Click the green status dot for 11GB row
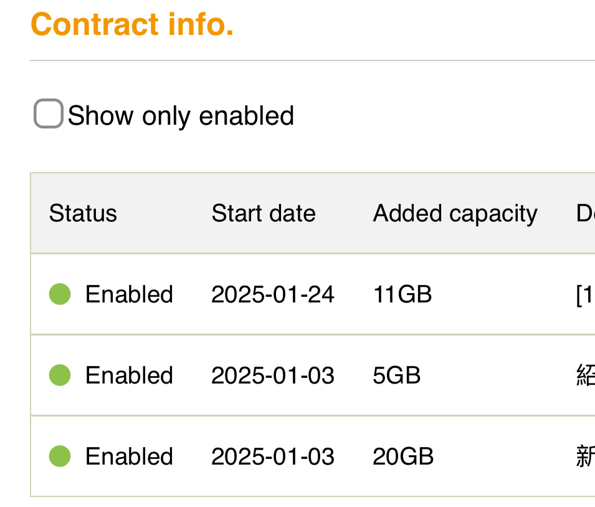595x507 pixels. pos(60,294)
